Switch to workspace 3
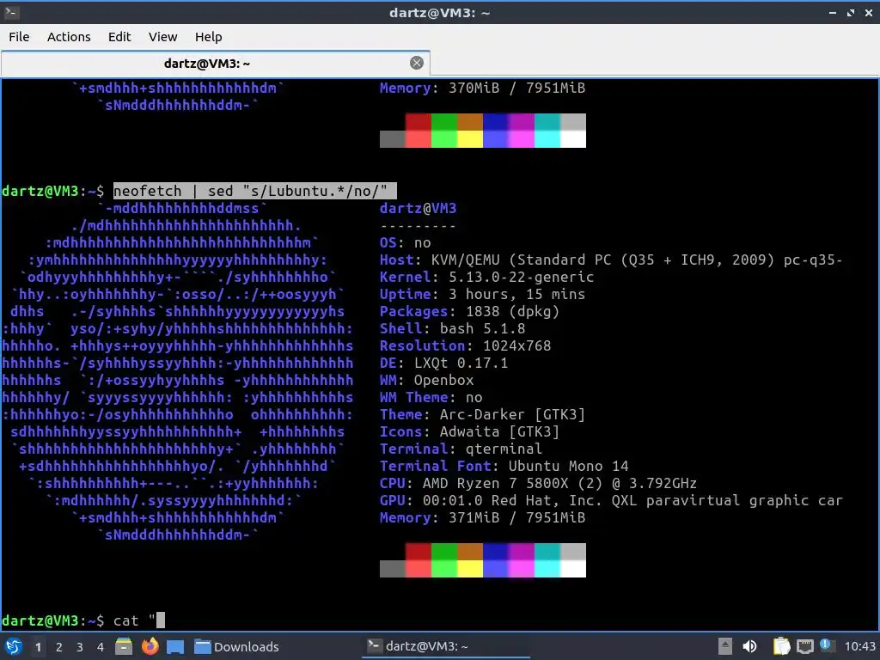The height and width of the screenshot is (660, 880). [80, 647]
